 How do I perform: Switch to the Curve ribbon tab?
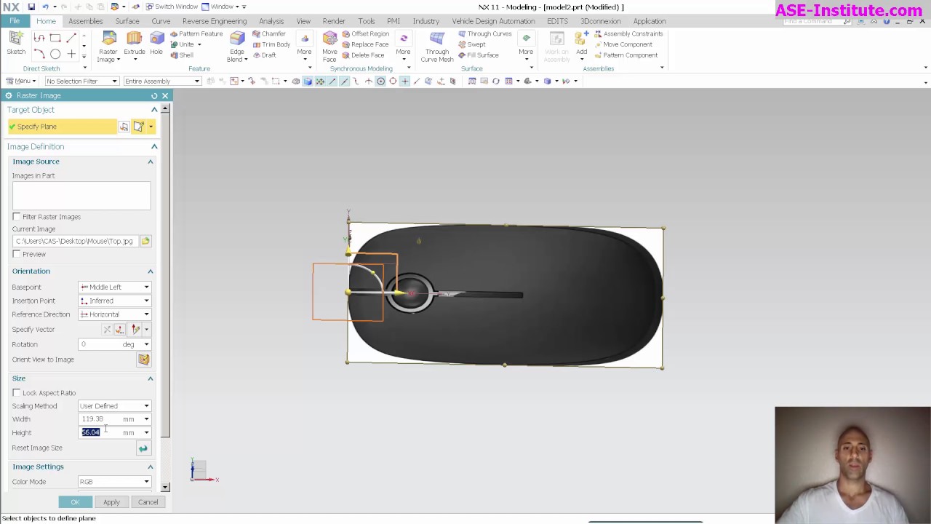coord(161,21)
